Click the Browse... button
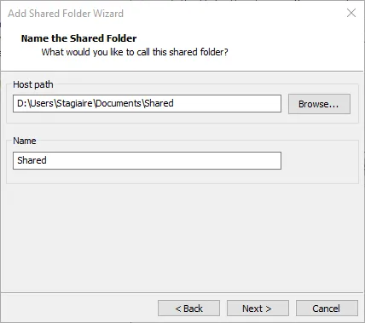 [319, 104]
